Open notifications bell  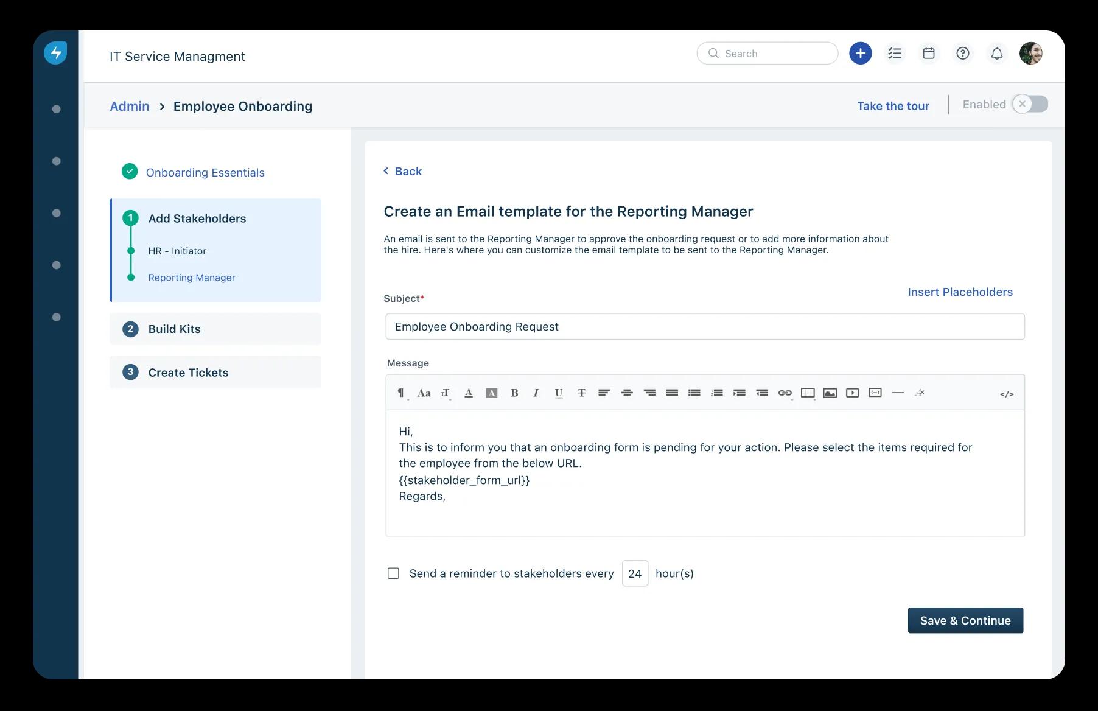point(997,54)
